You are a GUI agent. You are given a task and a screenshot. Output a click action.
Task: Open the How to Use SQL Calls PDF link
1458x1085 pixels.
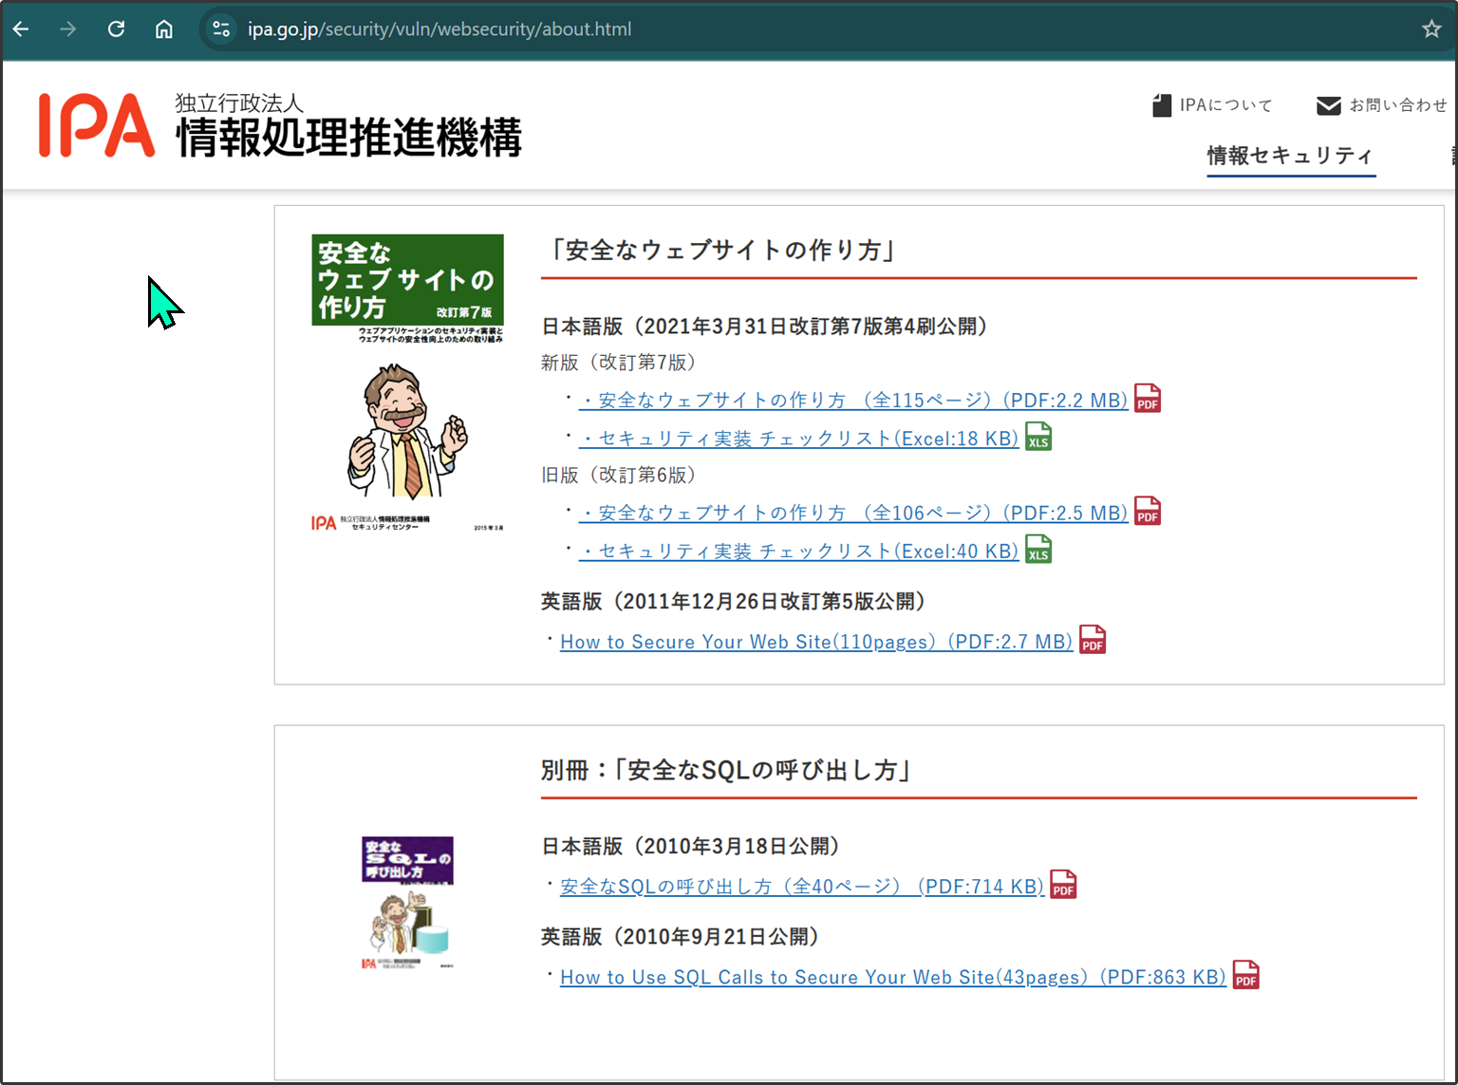click(892, 977)
